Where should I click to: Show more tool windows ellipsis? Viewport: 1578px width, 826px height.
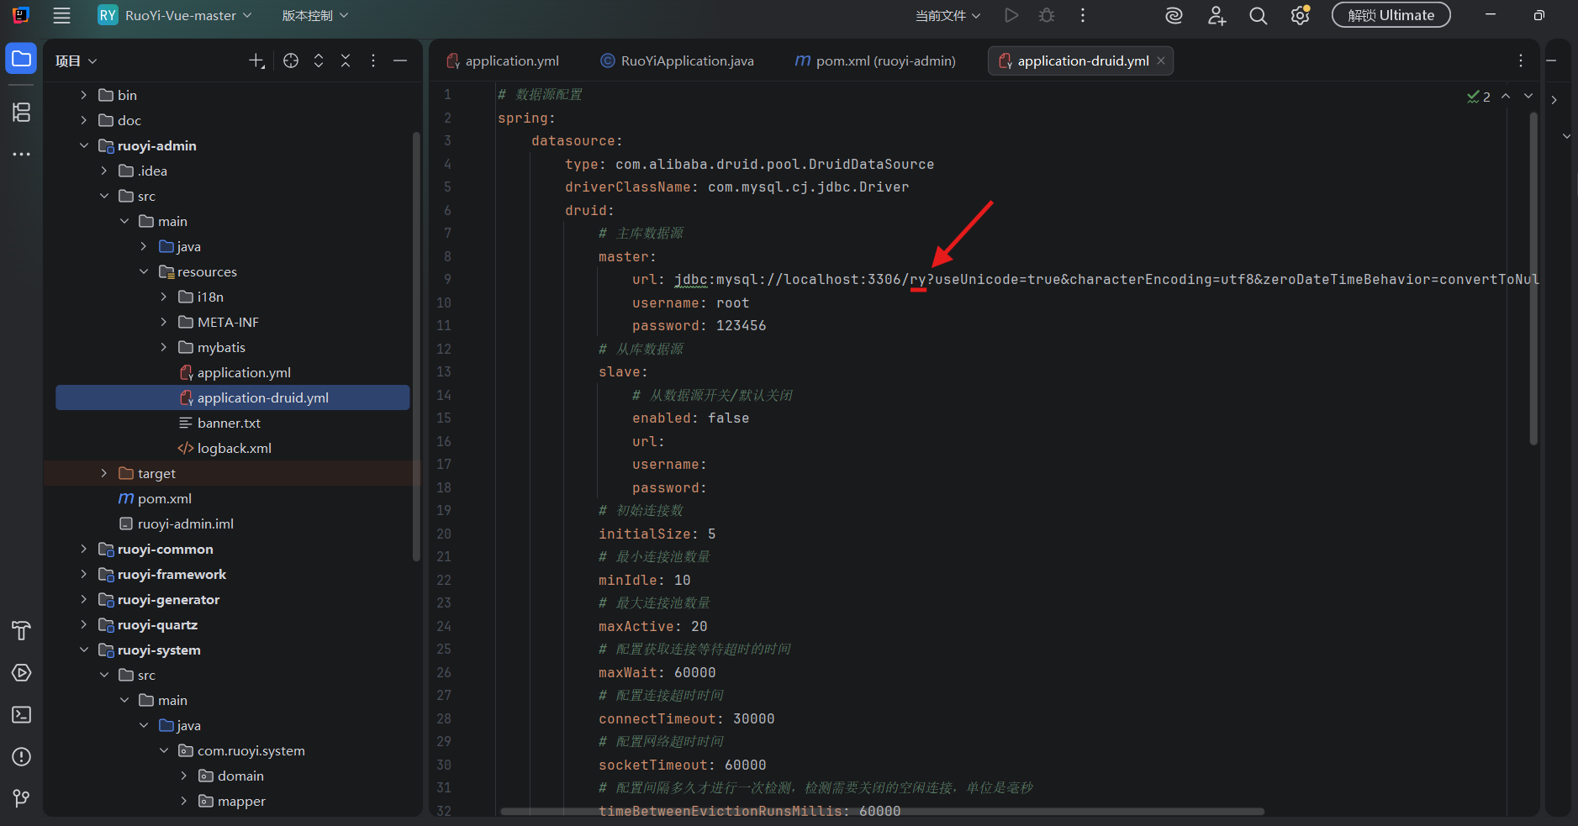click(21, 154)
